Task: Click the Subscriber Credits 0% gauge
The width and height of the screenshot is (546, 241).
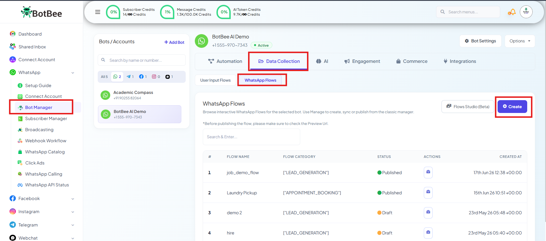Action: [113, 12]
